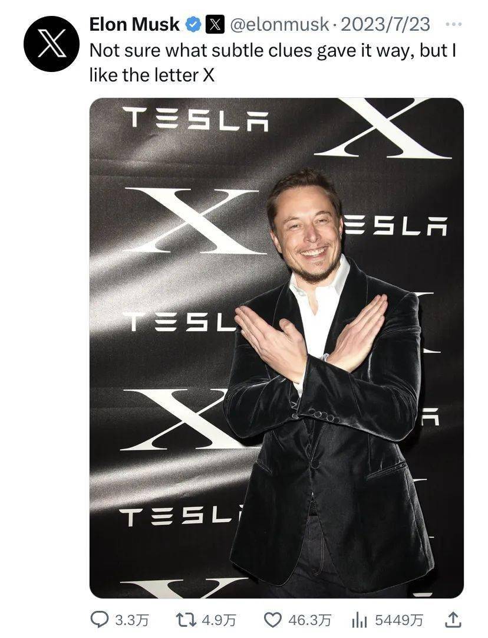
Task: Click the 5449万 views count
Action: [x=398, y=620]
